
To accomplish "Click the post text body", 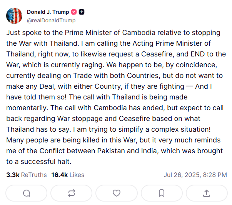I will pyautogui.click(x=116, y=97).
